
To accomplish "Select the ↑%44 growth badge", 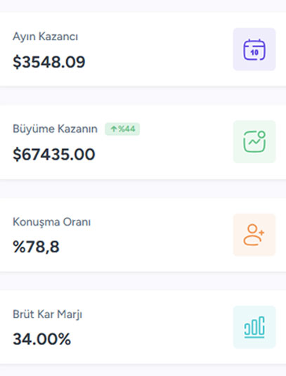I will (122, 129).
